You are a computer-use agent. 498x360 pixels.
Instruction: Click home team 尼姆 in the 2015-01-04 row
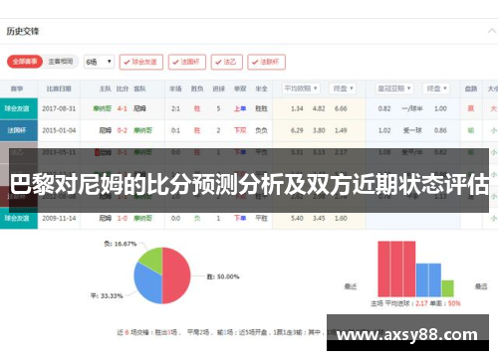click(106, 130)
